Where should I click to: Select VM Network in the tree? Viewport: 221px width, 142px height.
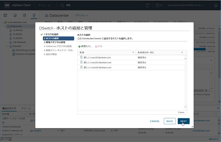point(19,42)
